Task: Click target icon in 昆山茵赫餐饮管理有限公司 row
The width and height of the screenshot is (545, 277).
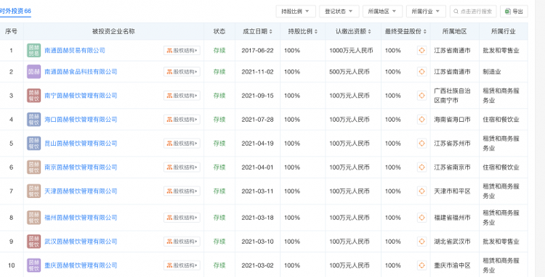Action: [421, 144]
